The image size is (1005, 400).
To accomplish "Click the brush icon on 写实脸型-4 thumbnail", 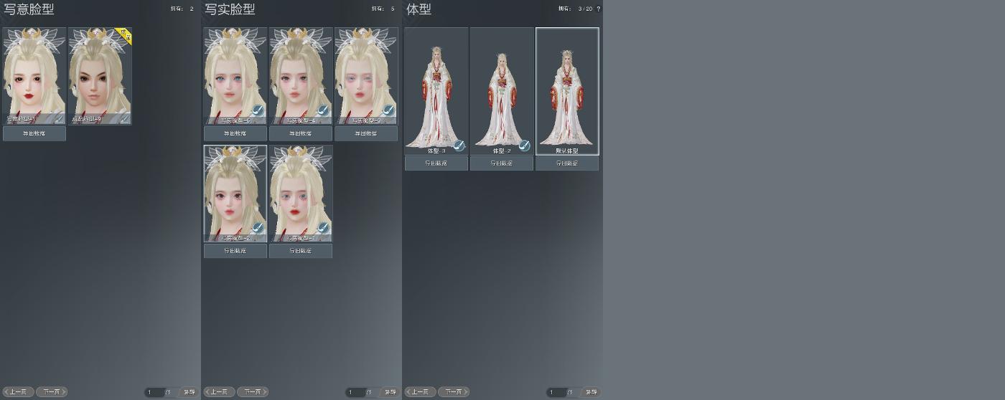I will point(323,111).
